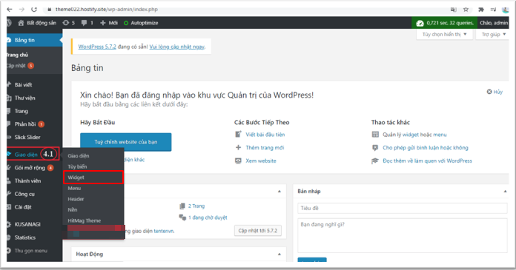Open Gói mở rộng plugins menu
This screenshot has width=516, height=270.
point(34,168)
